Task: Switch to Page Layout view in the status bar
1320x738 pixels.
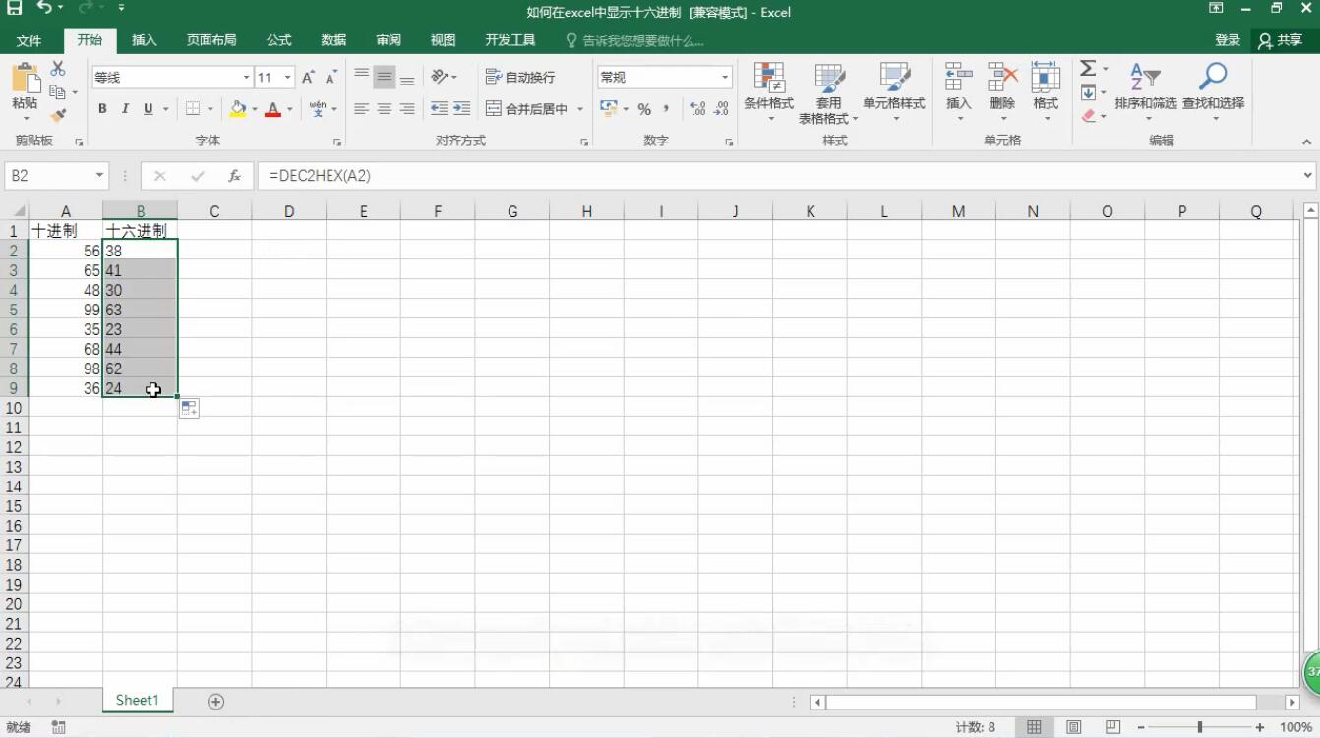Action: click(x=1073, y=727)
